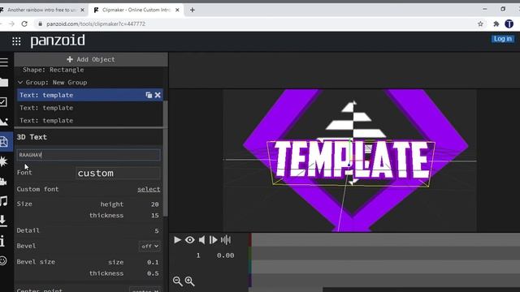This screenshot has width=520, height=292.
Task: Open the Chrome profile avatar
Action: (x=509, y=24)
